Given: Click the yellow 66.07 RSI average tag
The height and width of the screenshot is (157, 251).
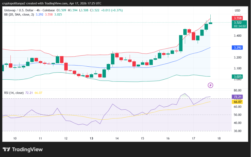Looking at the screenshot, I should [237, 102].
